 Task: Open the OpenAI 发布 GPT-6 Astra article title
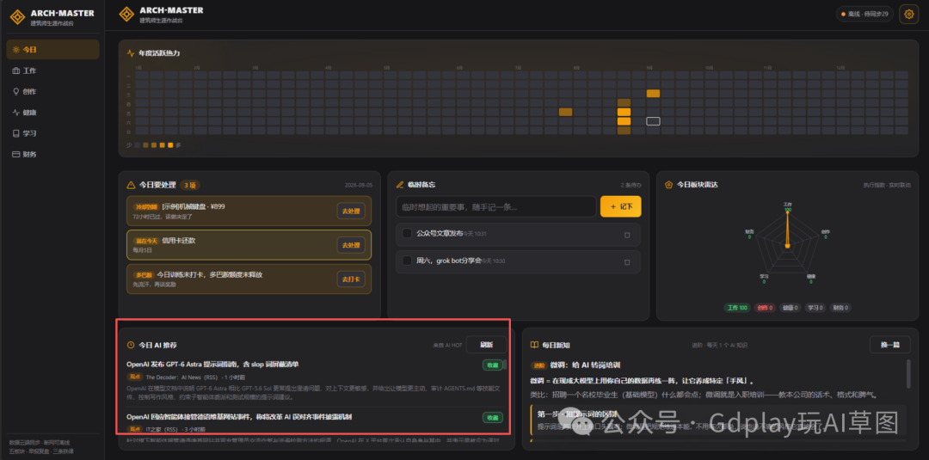tap(212, 365)
